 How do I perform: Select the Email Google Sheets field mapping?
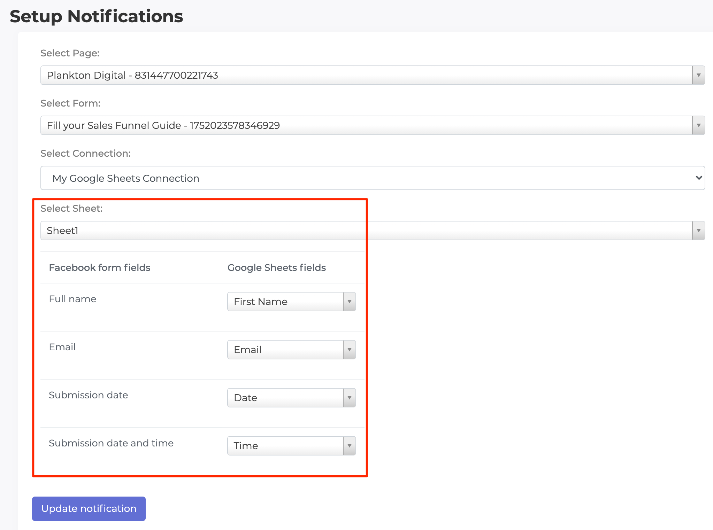point(291,350)
